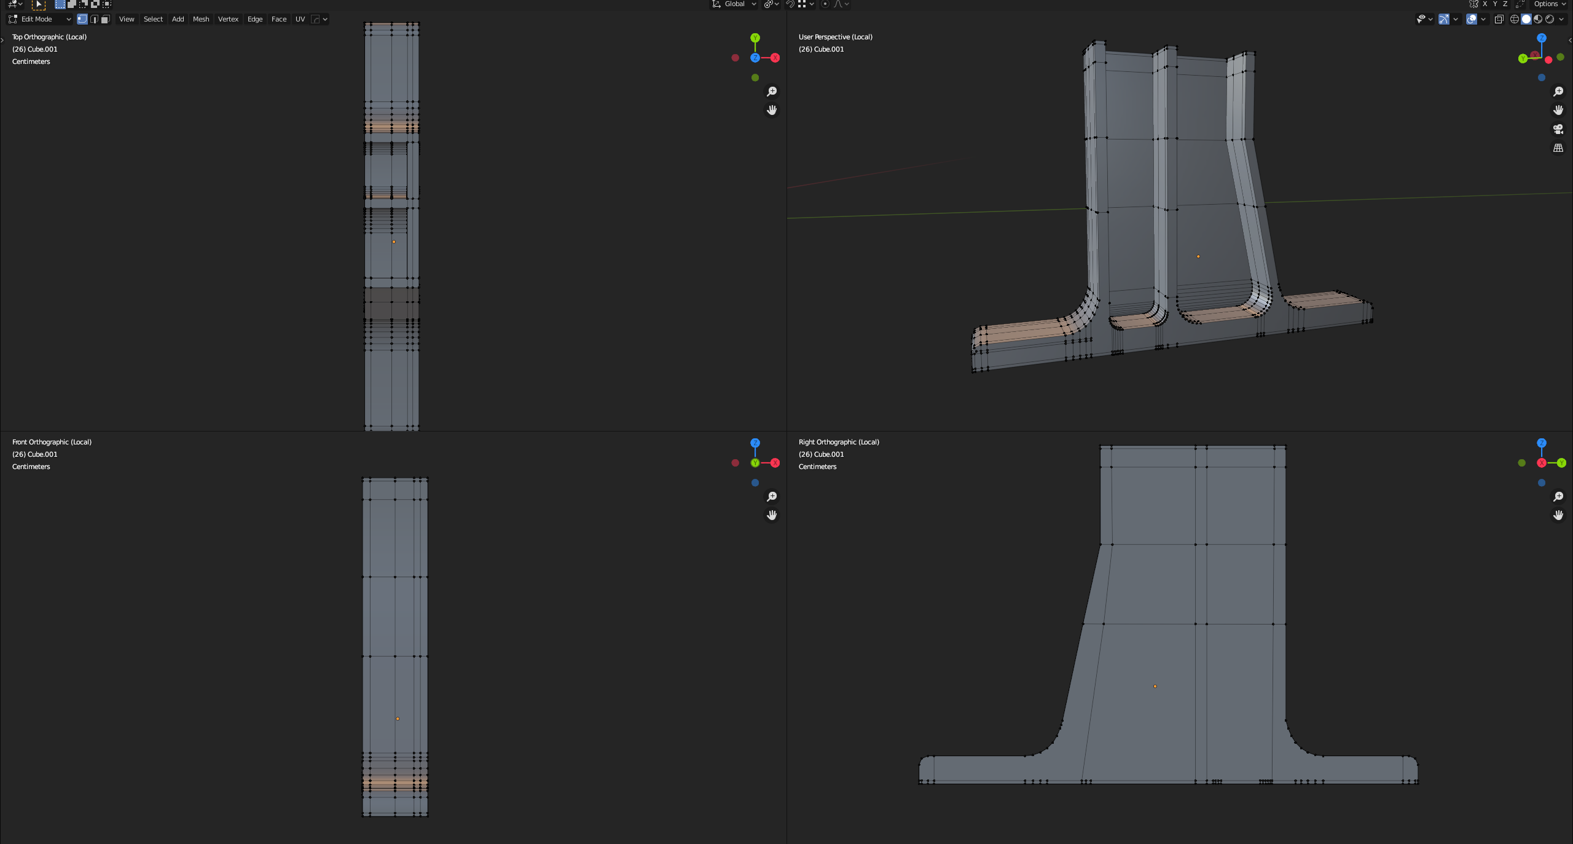1573x844 pixels.
Task: Switch to edge select mode
Action: 95,19
